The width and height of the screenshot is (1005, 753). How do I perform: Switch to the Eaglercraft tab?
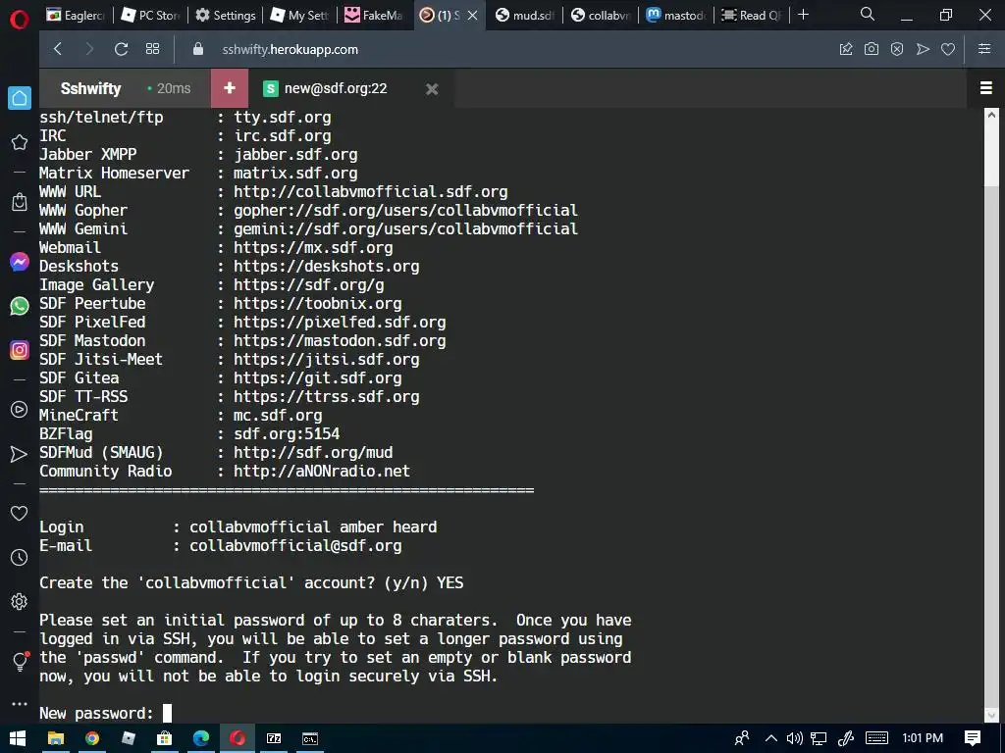pos(76,16)
